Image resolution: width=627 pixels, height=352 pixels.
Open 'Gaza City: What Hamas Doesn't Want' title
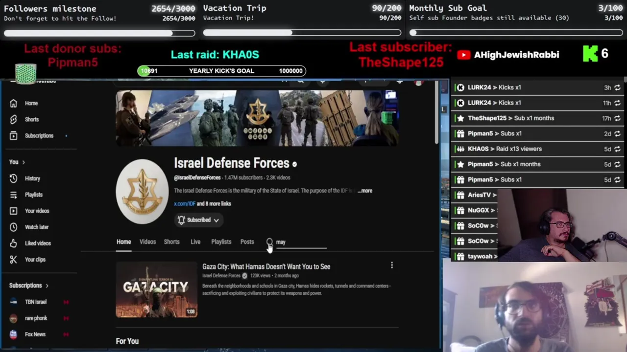(266, 266)
